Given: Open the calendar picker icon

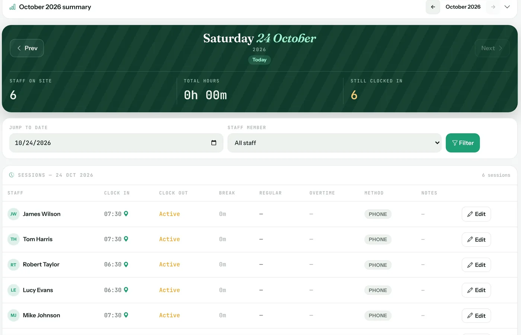Looking at the screenshot, I should coord(214,143).
